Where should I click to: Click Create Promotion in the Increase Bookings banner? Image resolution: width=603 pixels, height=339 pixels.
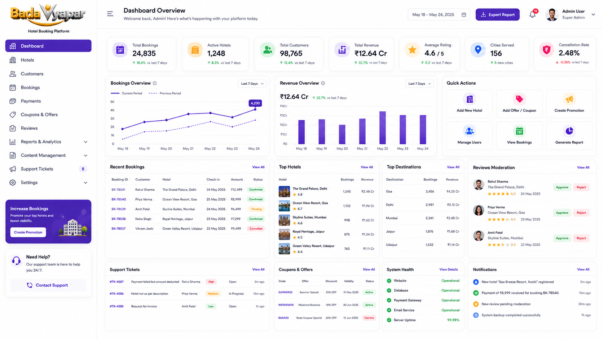(28, 232)
